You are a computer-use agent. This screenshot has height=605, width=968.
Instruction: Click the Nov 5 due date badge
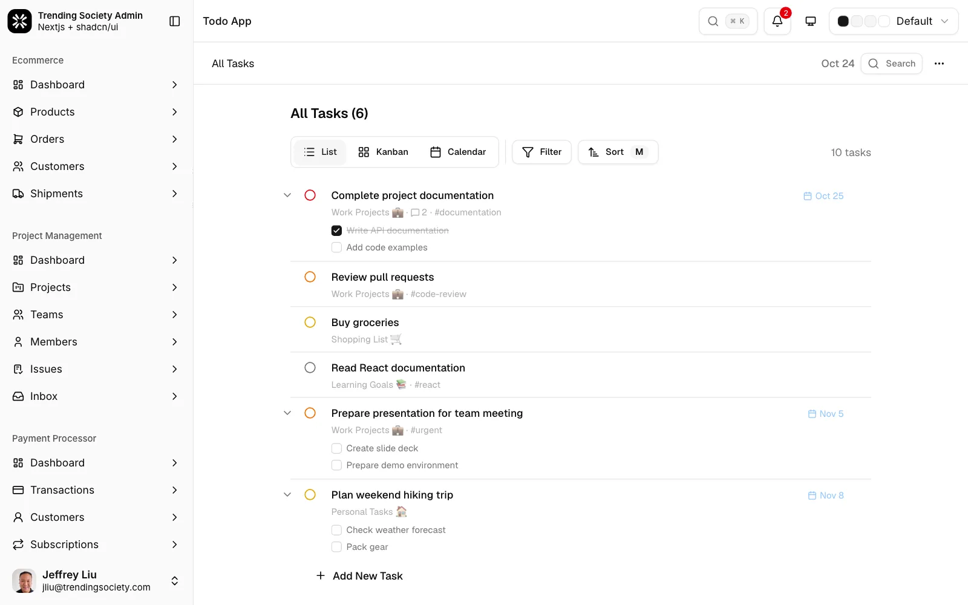point(826,414)
